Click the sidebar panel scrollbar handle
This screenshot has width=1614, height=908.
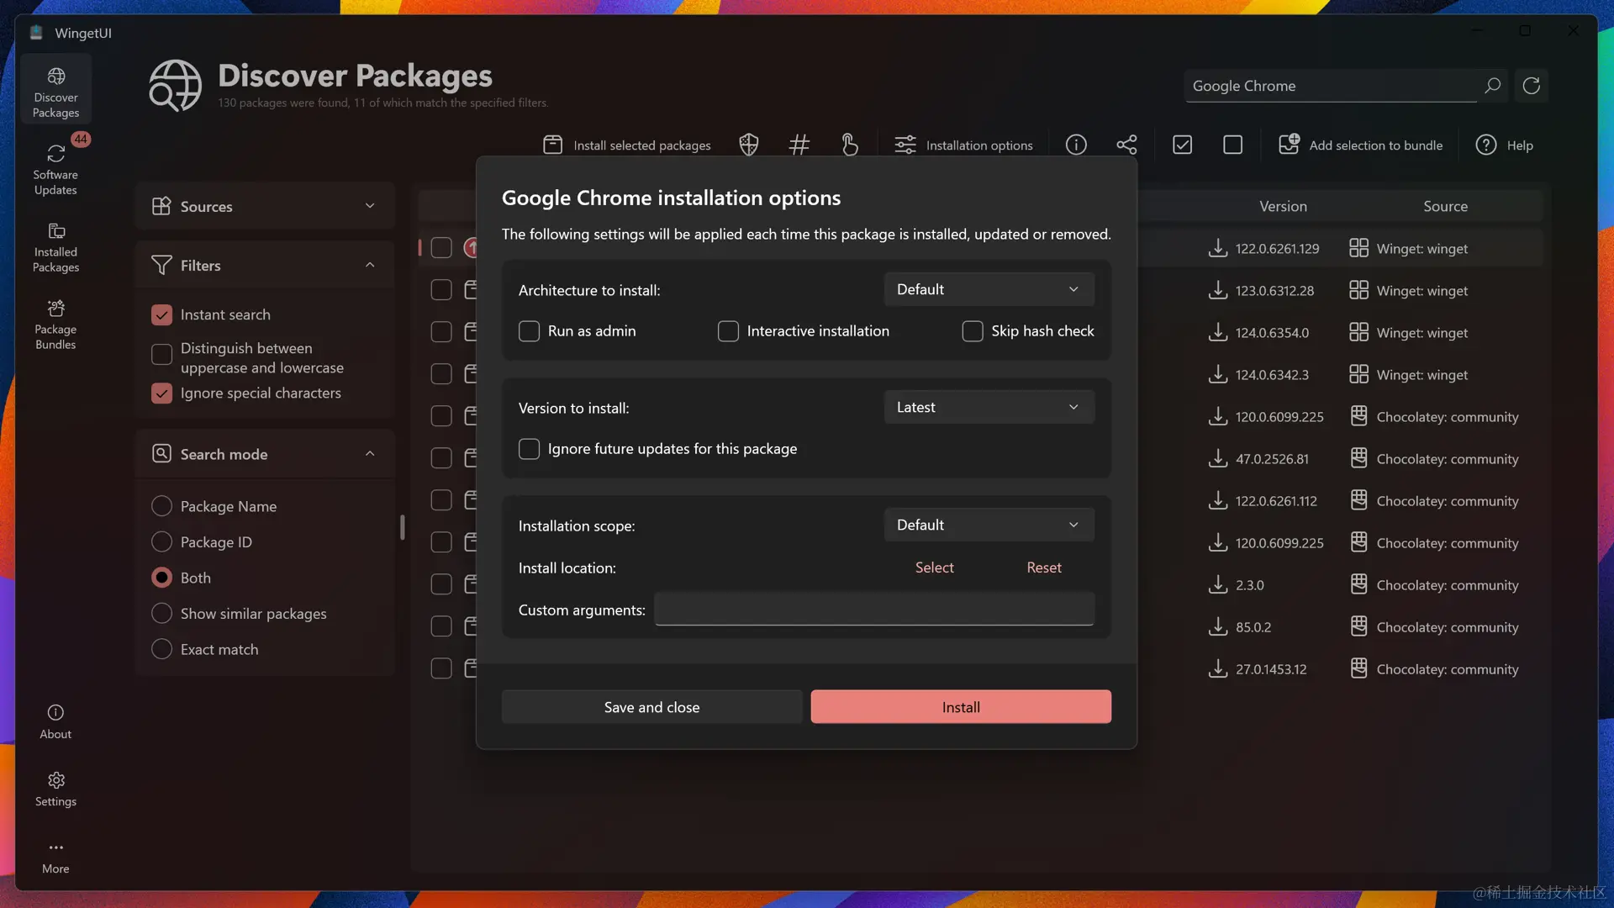pyautogui.click(x=402, y=527)
